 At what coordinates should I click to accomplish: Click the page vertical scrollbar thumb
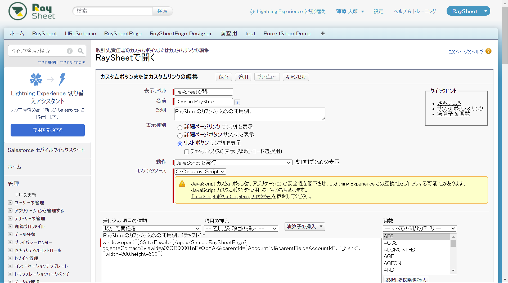tap(505, 34)
